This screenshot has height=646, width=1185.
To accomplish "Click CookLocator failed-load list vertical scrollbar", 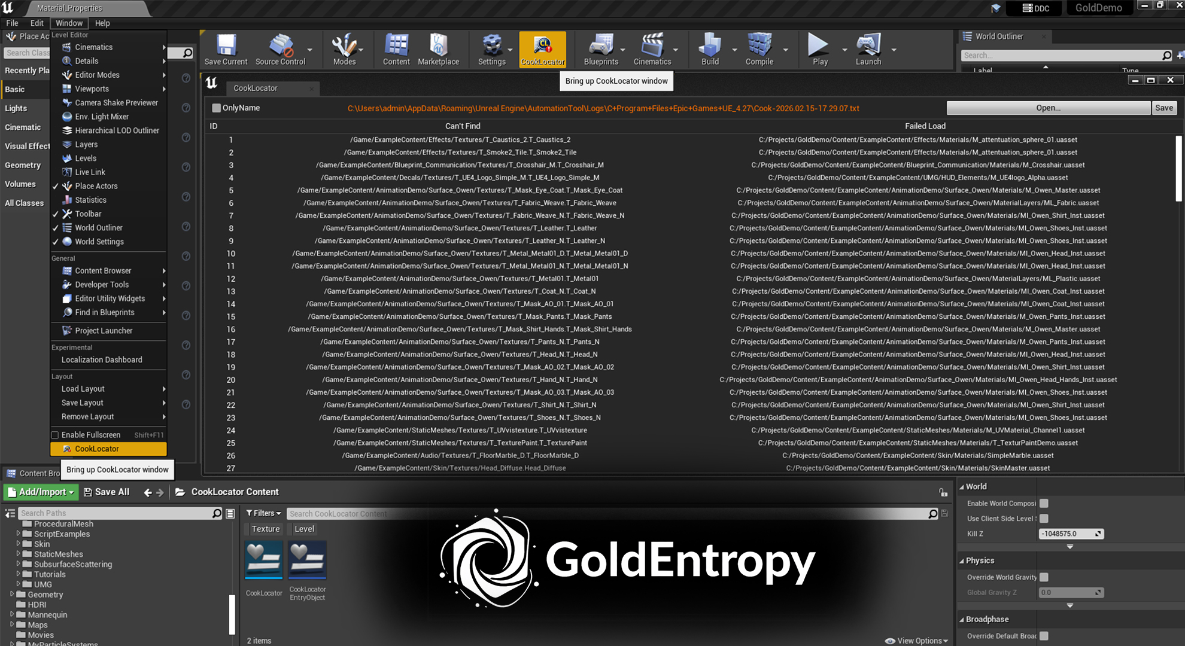I will point(1178,168).
